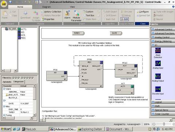Toggle the third Filtered by checkbox

click(x=19, y=78)
